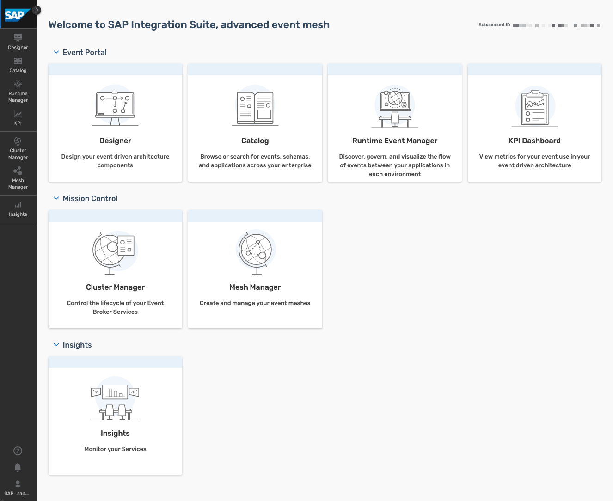
Task: Open the KPI Dashboard card title
Action: [x=535, y=141]
